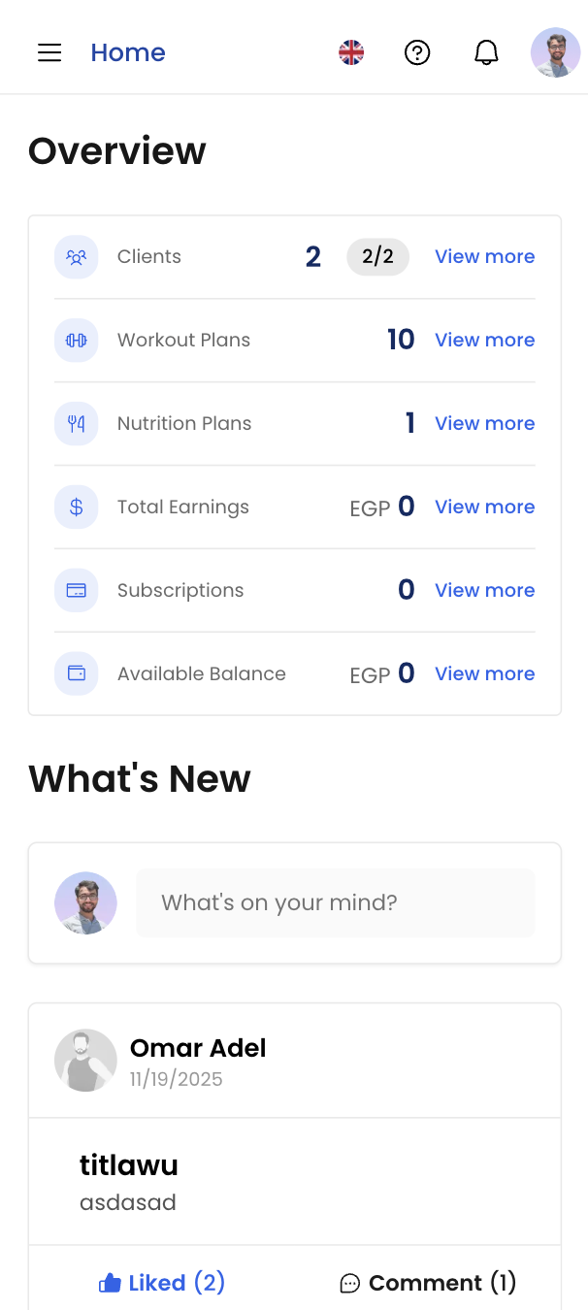Screen dimensions: 588x1310
Task: Toggle the Liked button on Omar's post
Action: pos(162,1283)
